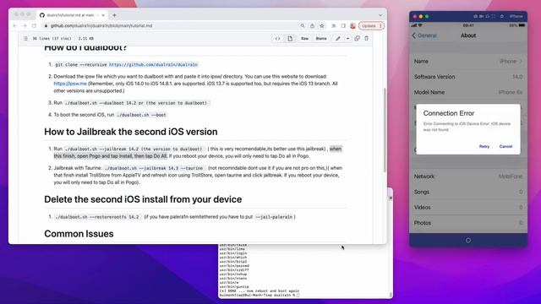Reload the GitHub page
541x304 pixels.
34,26
